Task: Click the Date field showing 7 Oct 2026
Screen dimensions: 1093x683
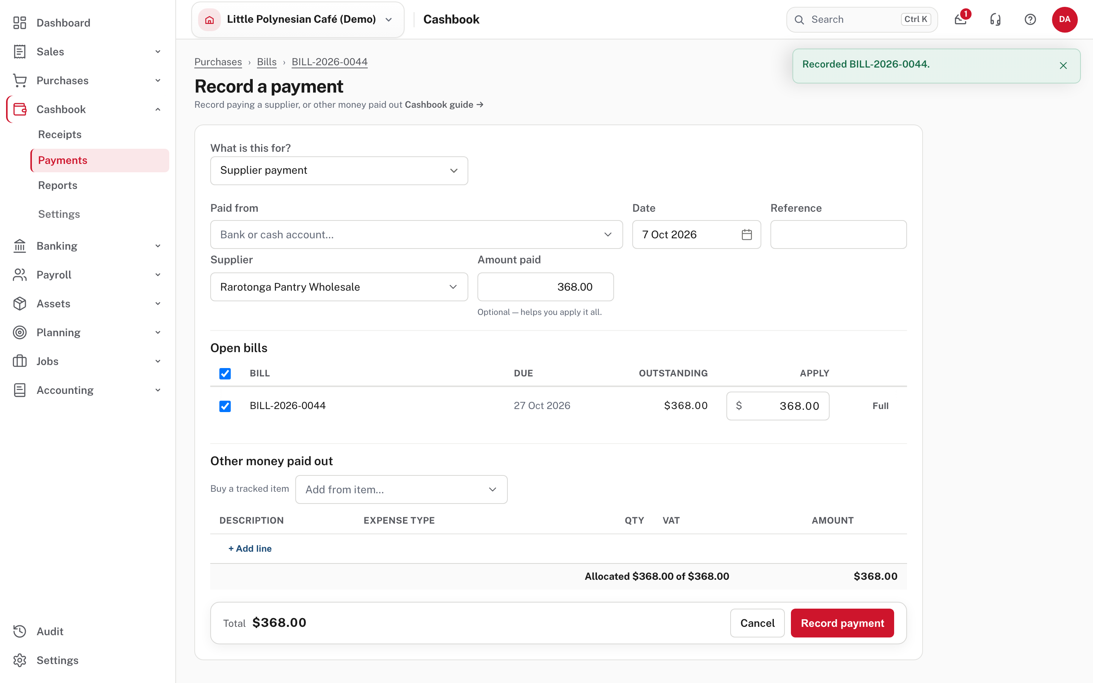Action: [x=696, y=234]
